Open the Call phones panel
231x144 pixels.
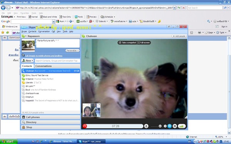coord(51,117)
